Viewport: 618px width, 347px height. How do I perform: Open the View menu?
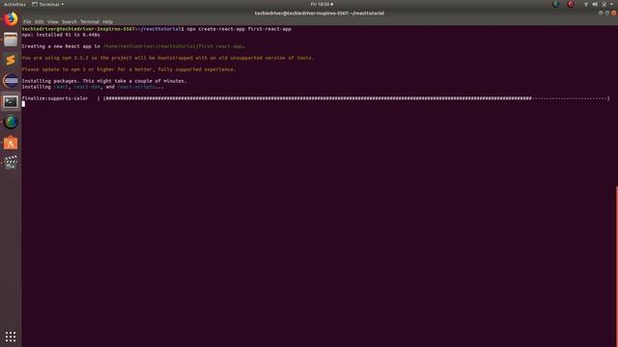[x=53, y=22]
